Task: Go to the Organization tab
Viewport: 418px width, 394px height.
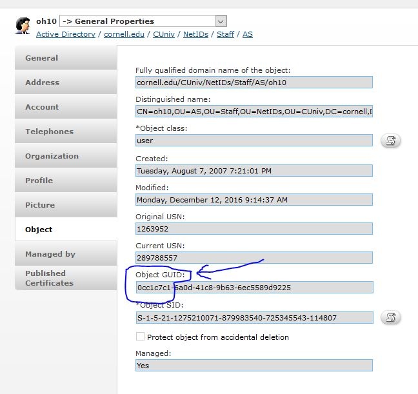Action: [x=66, y=156]
